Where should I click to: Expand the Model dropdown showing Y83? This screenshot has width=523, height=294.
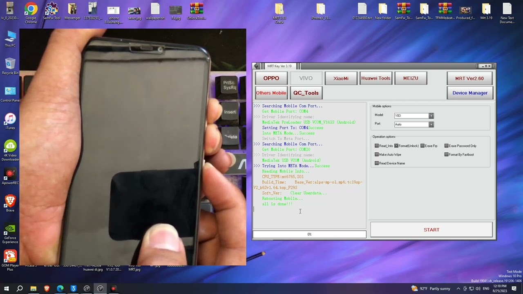point(431,116)
